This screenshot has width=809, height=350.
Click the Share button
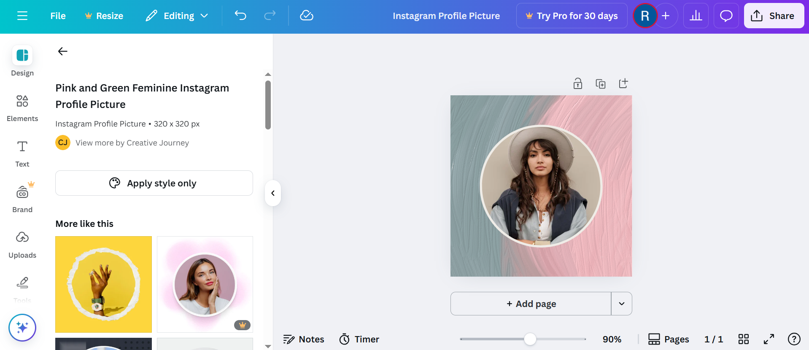point(774,16)
